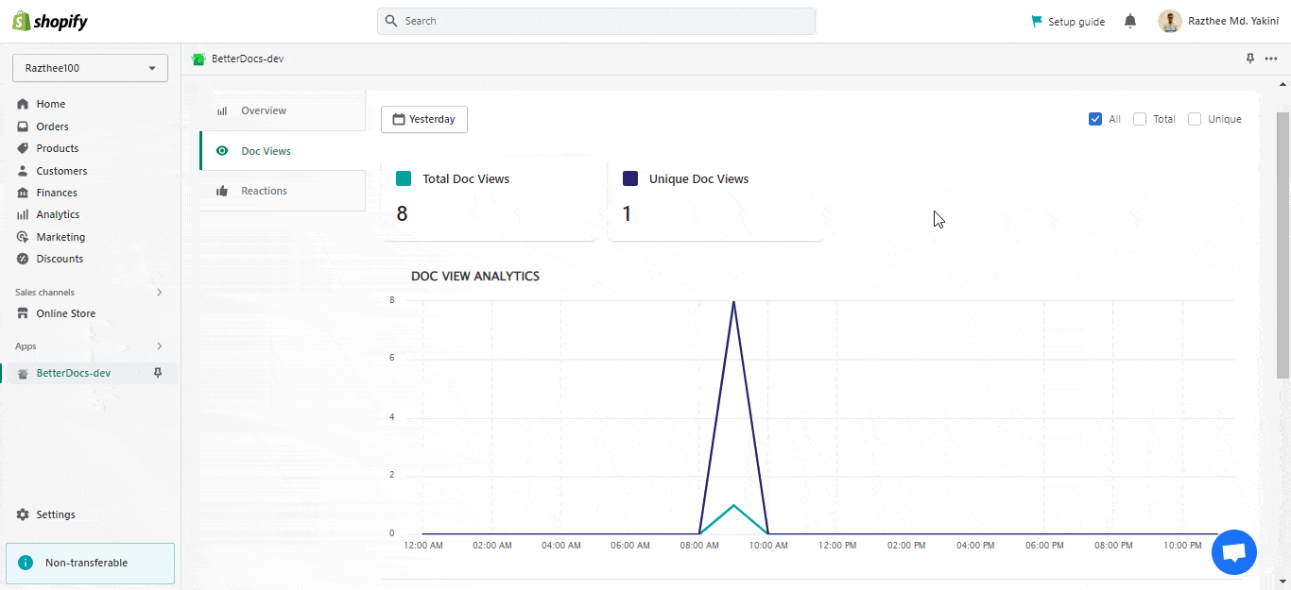Click the DOC VIEW ANALYTICS heading
1291x590 pixels.
tap(475, 276)
